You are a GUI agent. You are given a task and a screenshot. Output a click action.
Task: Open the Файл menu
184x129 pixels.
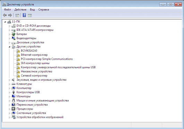coord(7,10)
